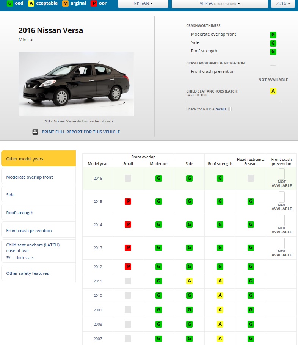Click the 2015 model year cell
The image size is (298, 345).
tap(98, 202)
